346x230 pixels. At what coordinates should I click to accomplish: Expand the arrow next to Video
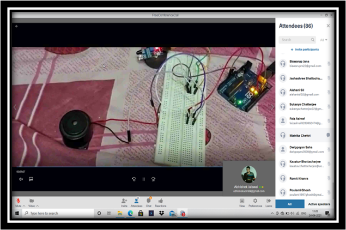coord(38,206)
